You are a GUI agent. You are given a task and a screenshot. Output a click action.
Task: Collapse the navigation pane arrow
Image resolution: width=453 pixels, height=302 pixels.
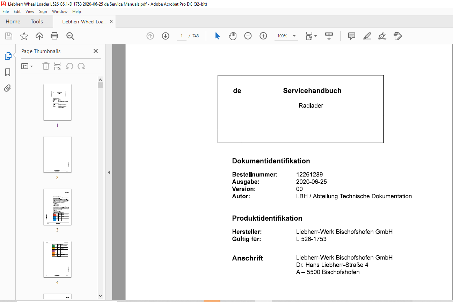pyautogui.click(x=109, y=172)
